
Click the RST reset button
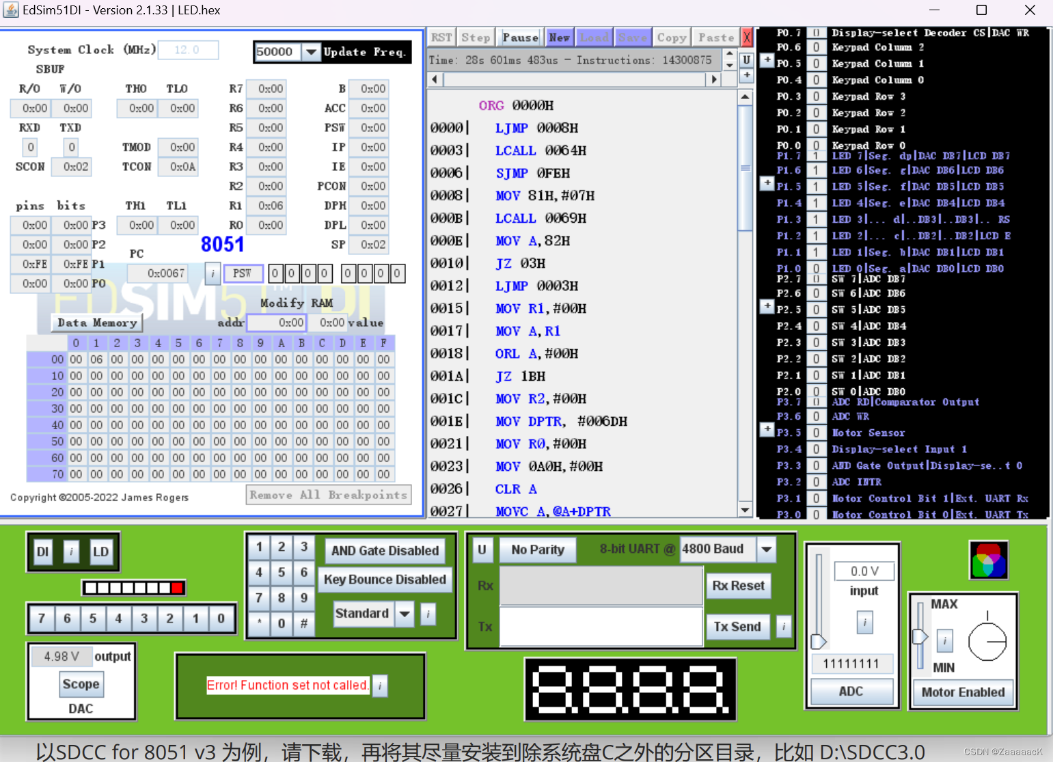coord(441,38)
